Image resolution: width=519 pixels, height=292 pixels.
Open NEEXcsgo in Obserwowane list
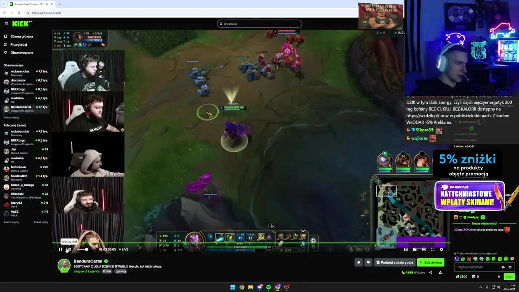[26, 91]
